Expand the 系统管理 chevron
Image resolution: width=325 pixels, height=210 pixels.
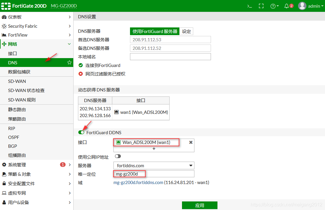[70, 165]
